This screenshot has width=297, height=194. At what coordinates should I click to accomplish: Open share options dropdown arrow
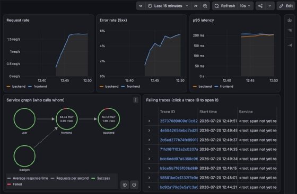pyautogui.click(x=270, y=6)
